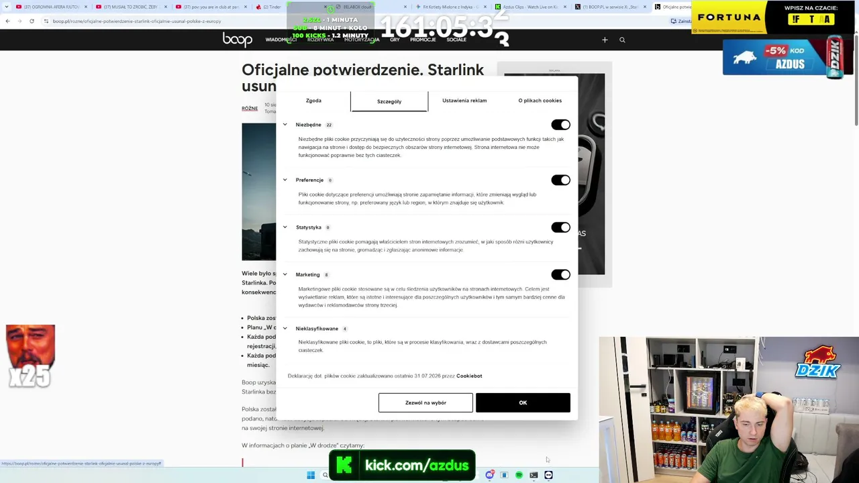859x483 pixels.
Task: Open the boop logo homepage link
Action: (238, 40)
